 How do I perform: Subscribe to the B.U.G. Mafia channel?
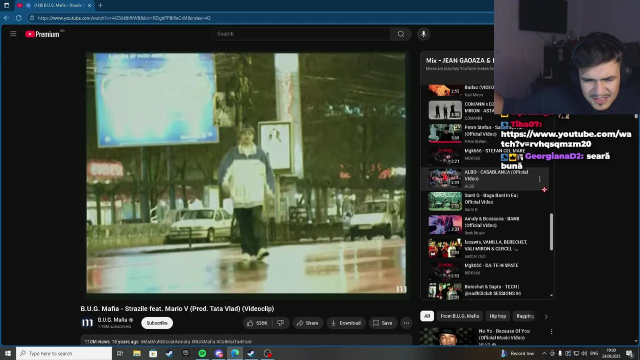pyautogui.click(x=157, y=323)
